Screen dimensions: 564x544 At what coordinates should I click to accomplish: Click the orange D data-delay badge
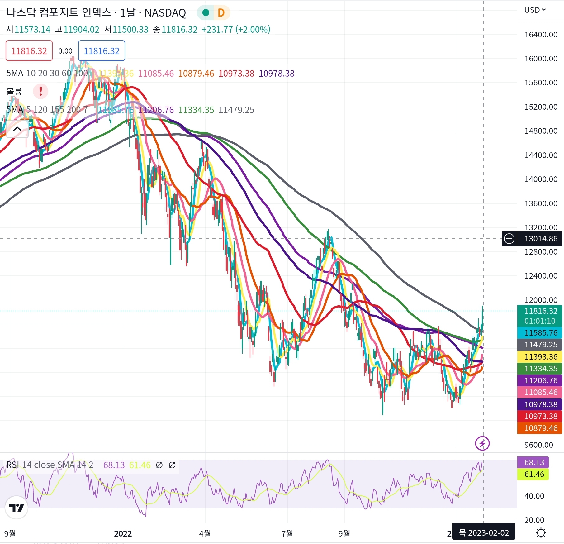pos(221,13)
